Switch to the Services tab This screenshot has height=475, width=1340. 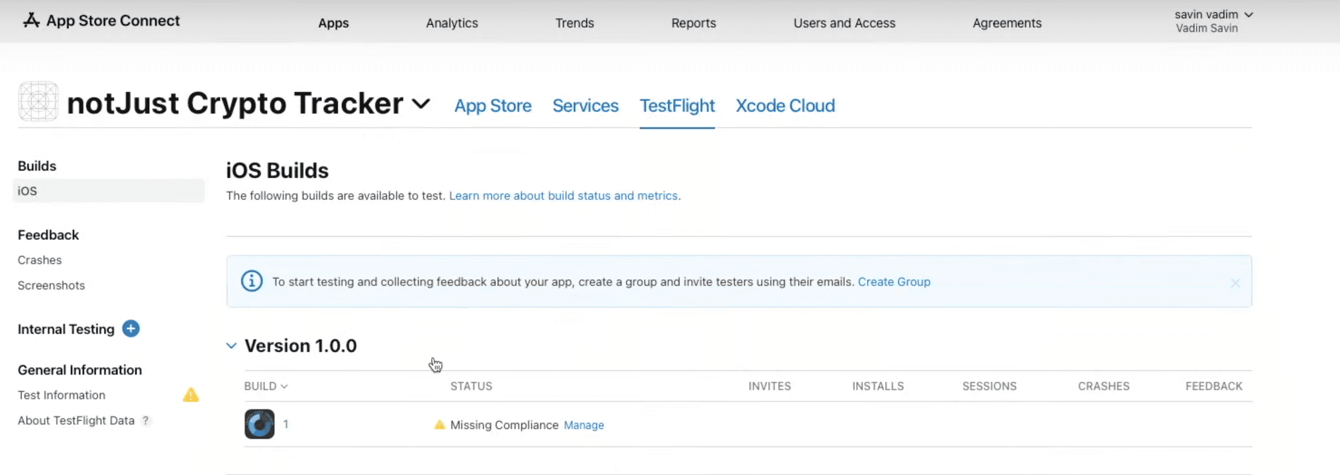[585, 106]
